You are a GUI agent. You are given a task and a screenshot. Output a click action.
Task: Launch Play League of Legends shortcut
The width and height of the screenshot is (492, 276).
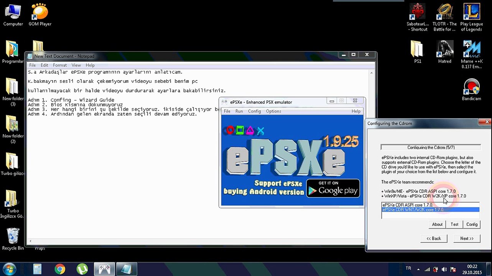tap(471, 18)
